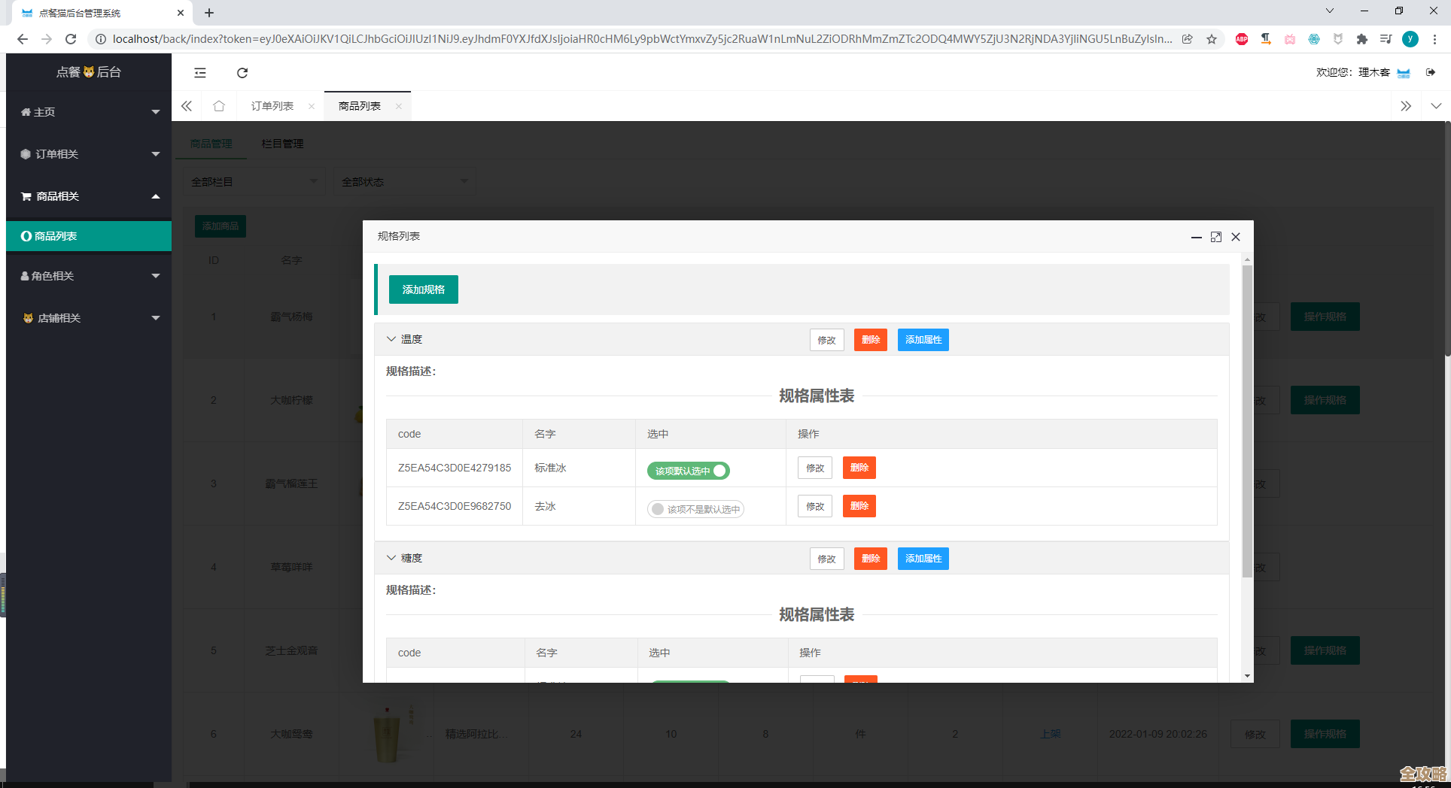Bookmark page with the star icon
Screen dimensions: 1451x788
click(x=1212, y=39)
